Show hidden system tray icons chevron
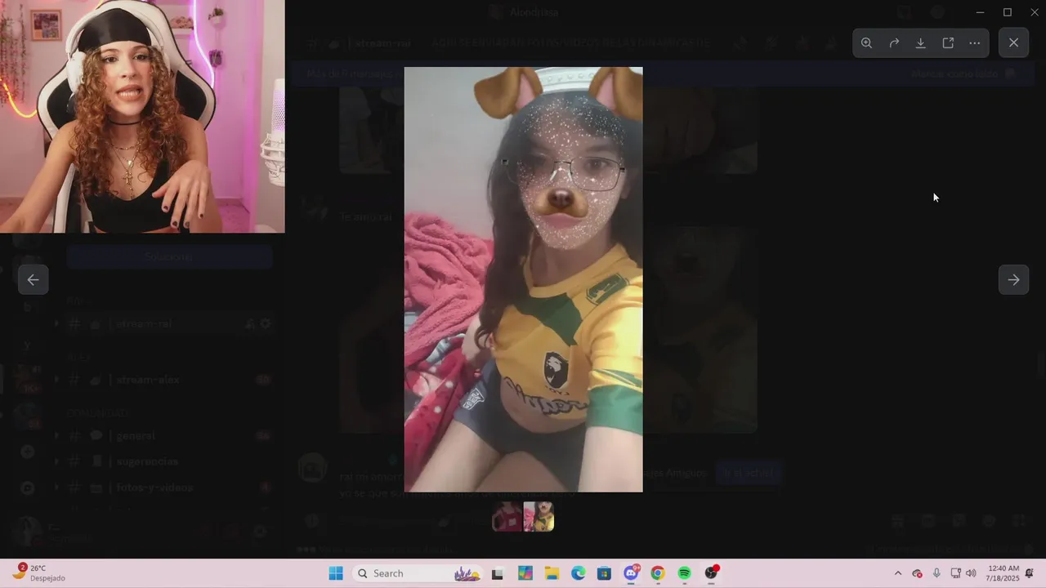This screenshot has height=588, width=1046. [x=898, y=573]
